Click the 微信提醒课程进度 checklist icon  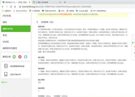coord(6,66)
